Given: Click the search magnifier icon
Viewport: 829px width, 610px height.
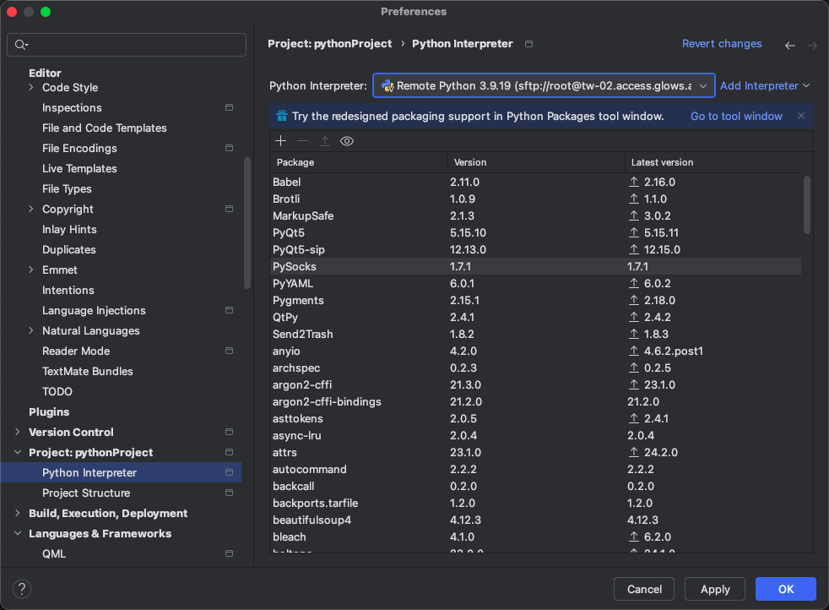Looking at the screenshot, I should tap(20, 45).
